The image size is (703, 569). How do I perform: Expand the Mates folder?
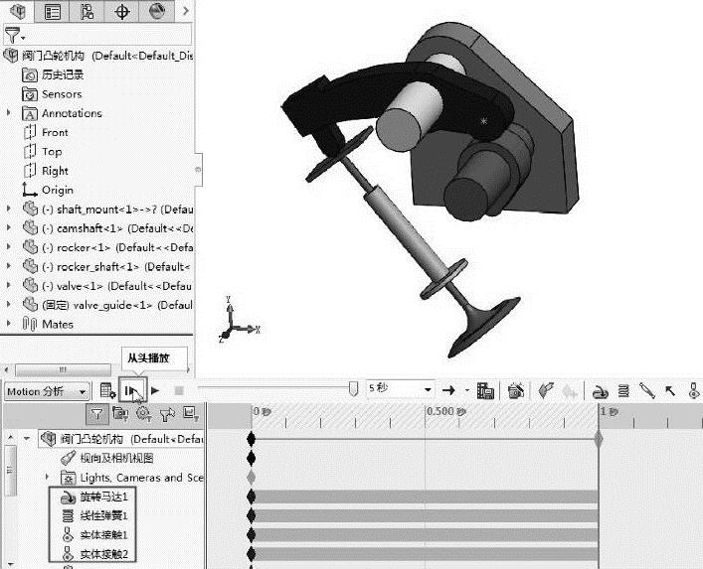[9, 324]
